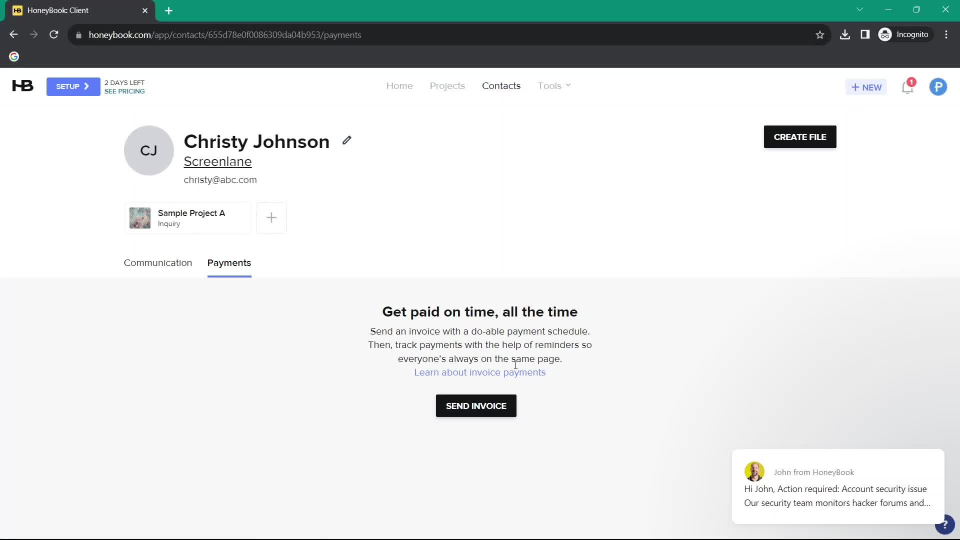Expand the tab search chevron
Viewport: 960px width, 540px height.
tap(859, 9)
